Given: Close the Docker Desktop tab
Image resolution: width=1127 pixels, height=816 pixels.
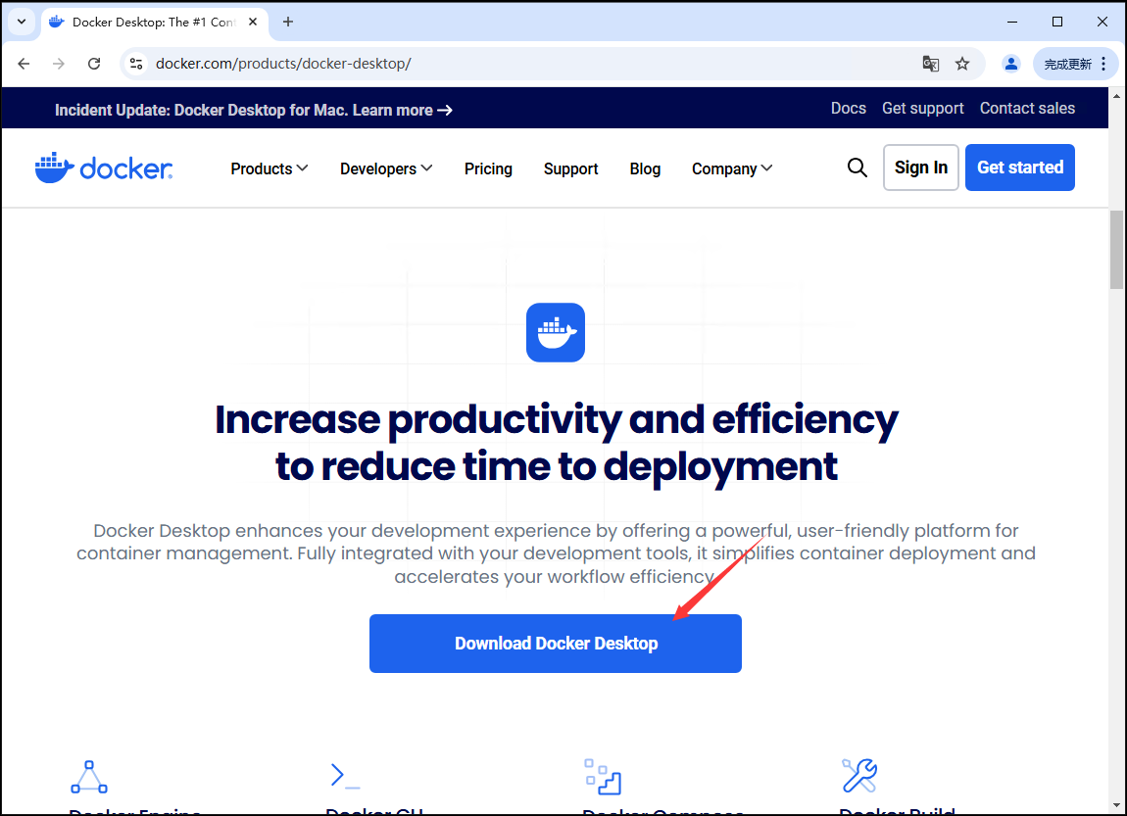Looking at the screenshot, I should 253,22.
